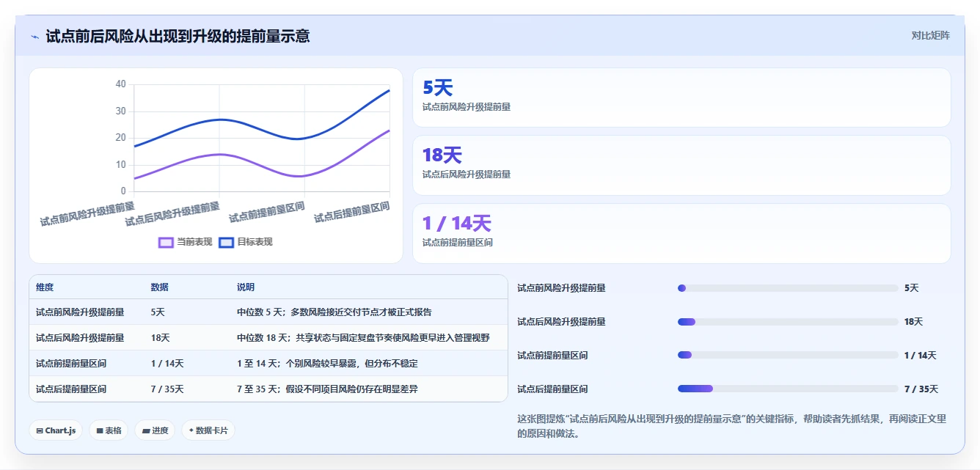Select the 试点后风险升级提前量 table row label
Image resolution: width=980 pixels, height=470 pixels.
coord(80,338)
